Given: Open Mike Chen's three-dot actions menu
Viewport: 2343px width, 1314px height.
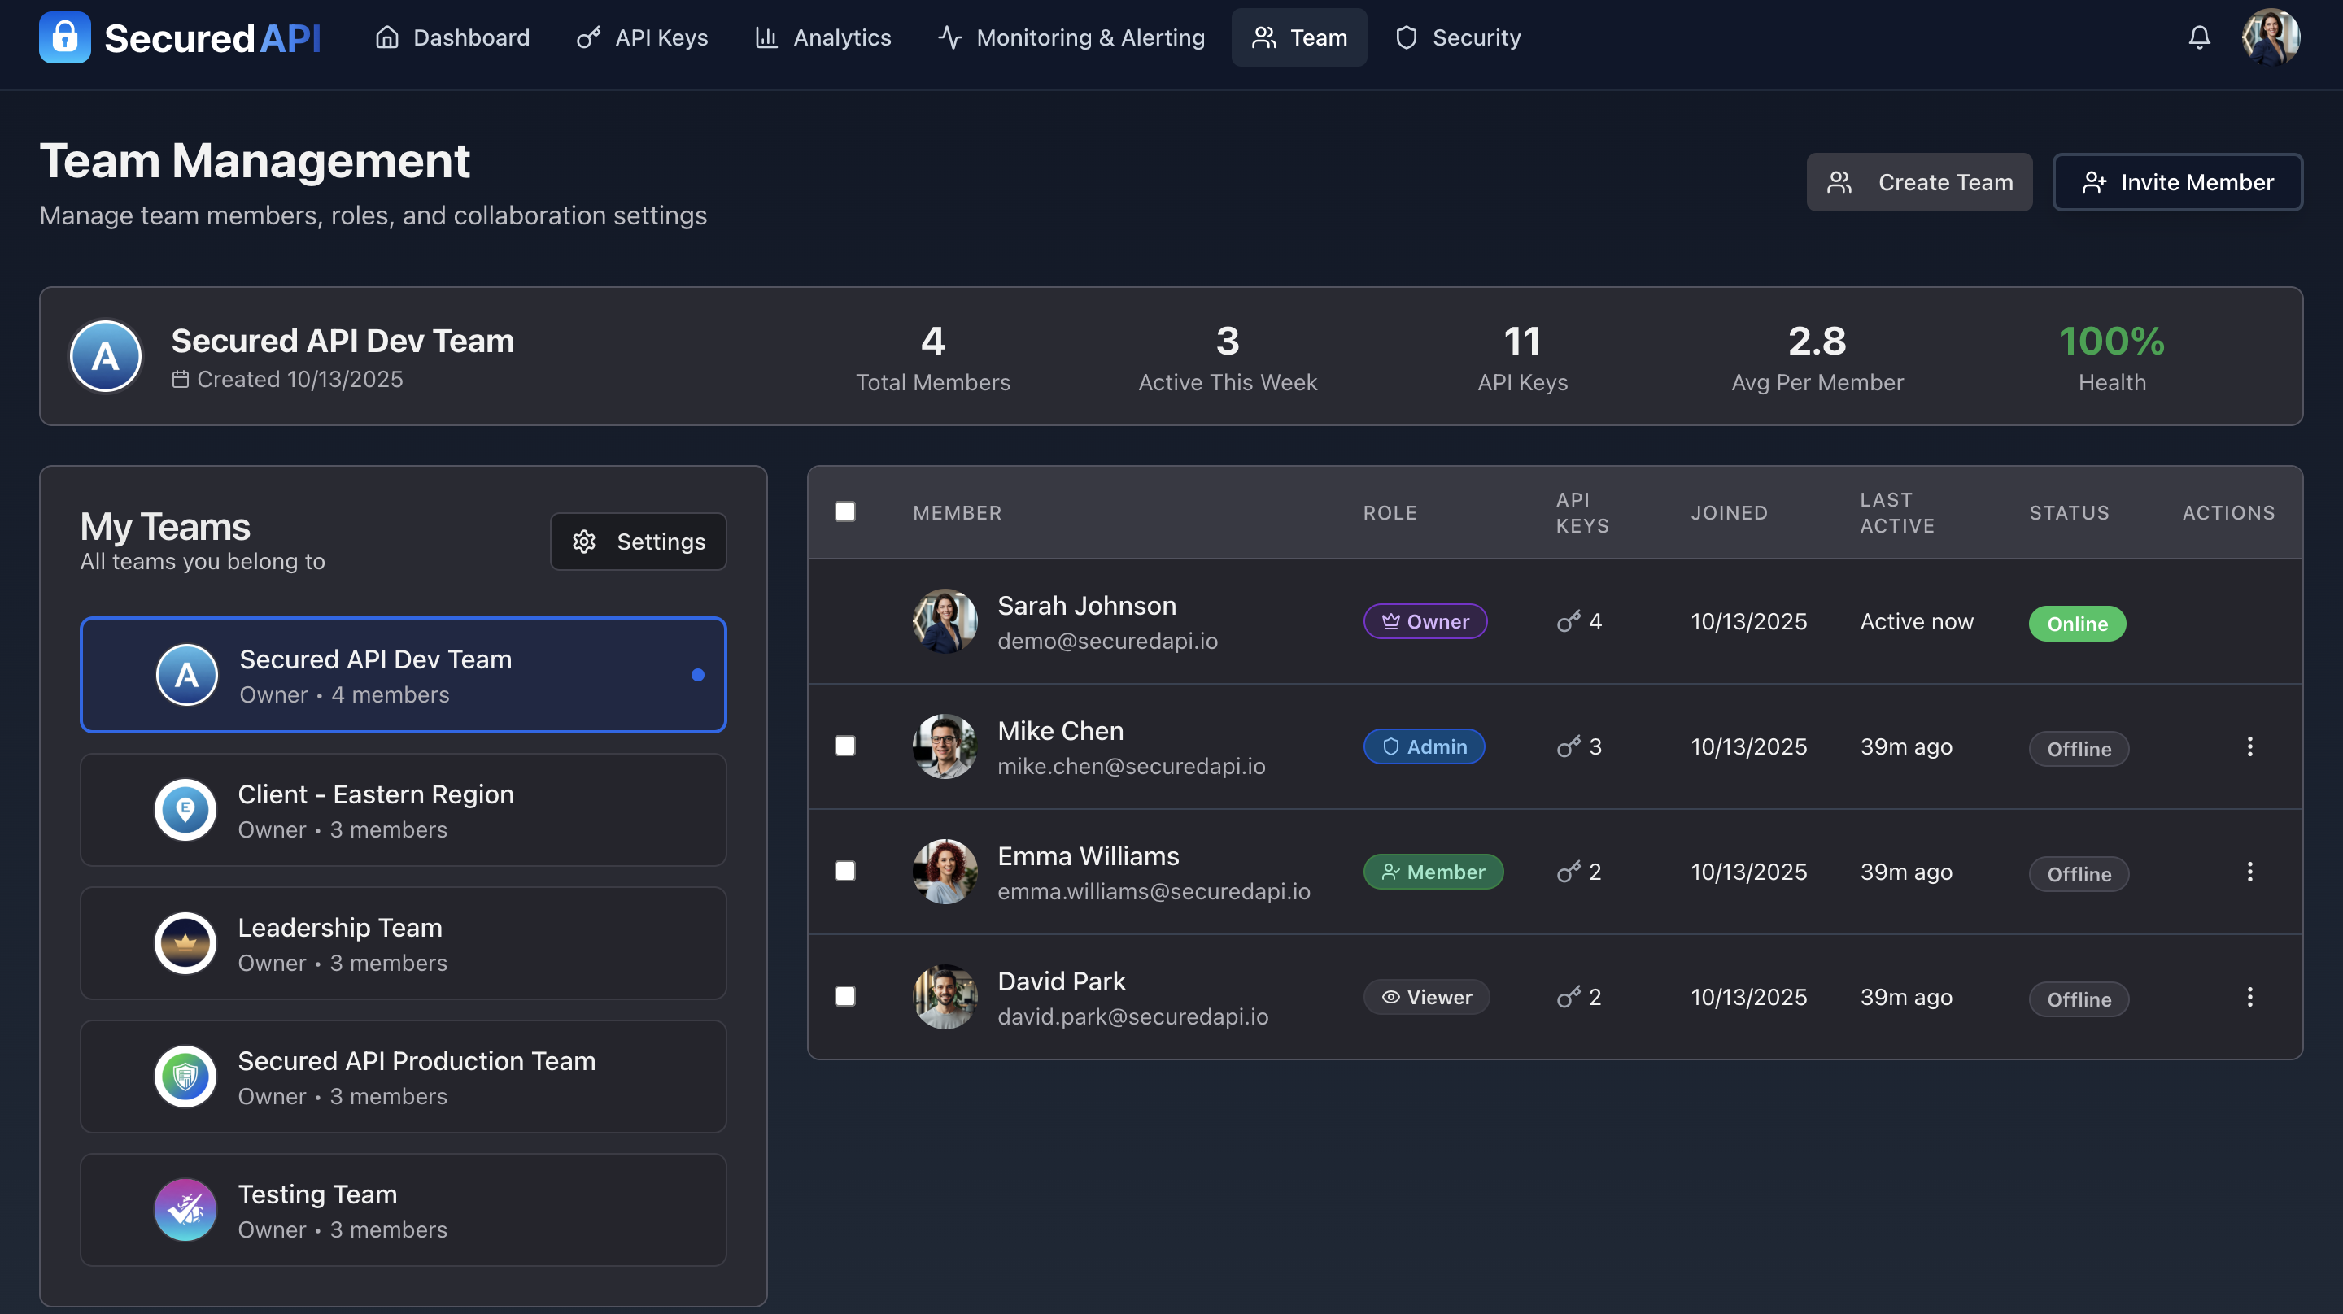Looking at the screenshot, I should pyautogui.click(x=2250, y=746).
